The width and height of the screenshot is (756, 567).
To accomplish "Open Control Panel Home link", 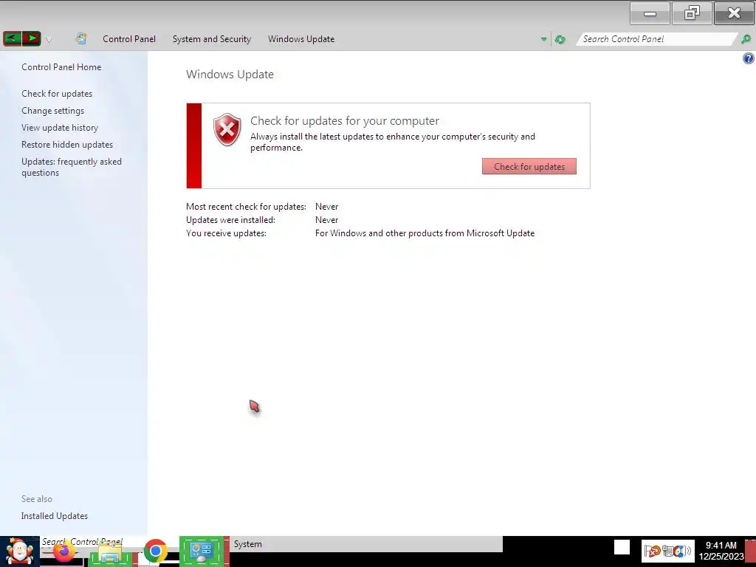I will coord(61,67).
